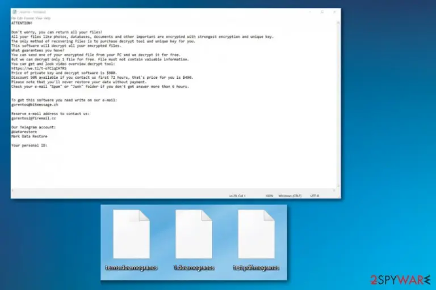Viewport: 436px width, 290px height.
Task: Click 'Please note that you'll never restore' line
Action: pyautogui.click(x=79, y=82)
